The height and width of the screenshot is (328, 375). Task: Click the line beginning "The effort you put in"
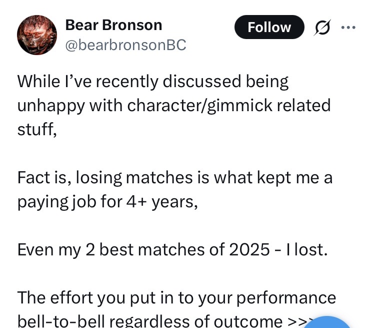176,297
